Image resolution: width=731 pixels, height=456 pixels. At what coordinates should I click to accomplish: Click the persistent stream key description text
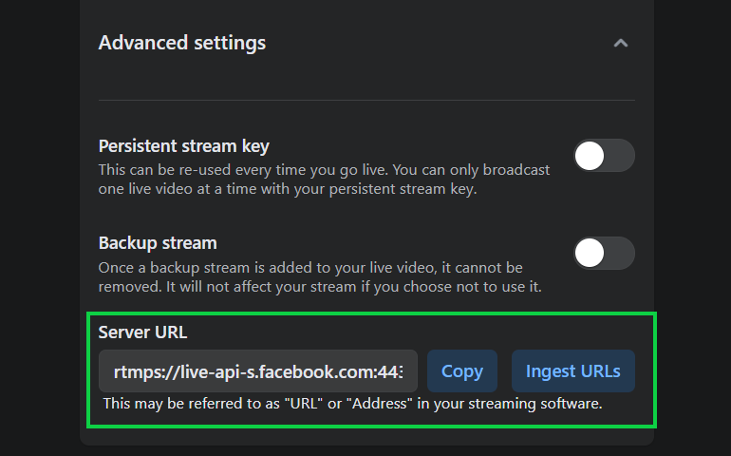point(324,180)
